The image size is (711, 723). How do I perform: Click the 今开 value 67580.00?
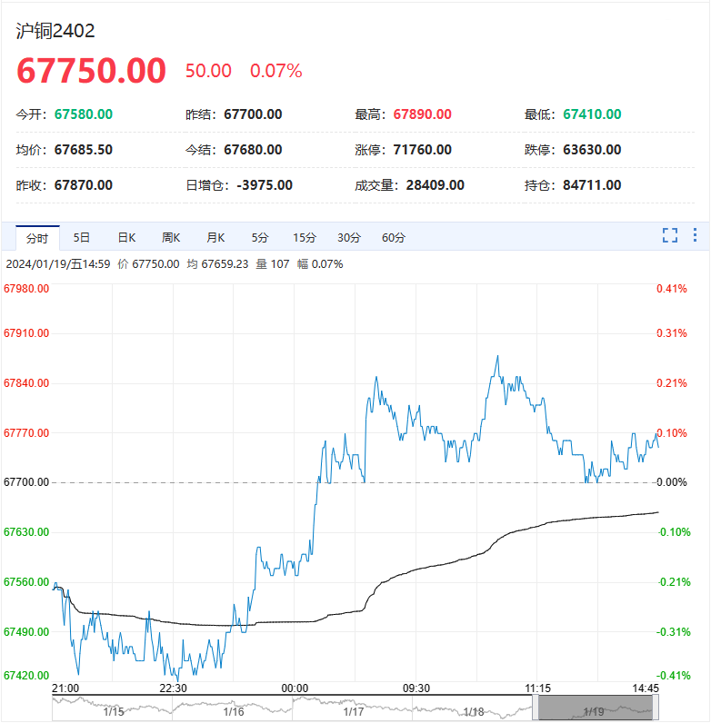tap(84, 114)
